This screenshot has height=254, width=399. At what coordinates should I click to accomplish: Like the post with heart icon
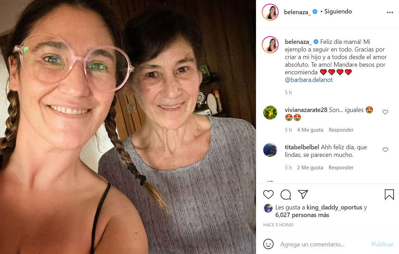pos(268,195)
